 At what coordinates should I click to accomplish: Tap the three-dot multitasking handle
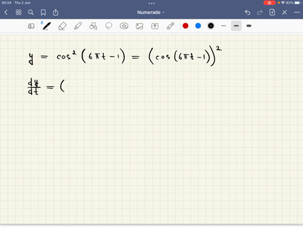pos(151,3)
